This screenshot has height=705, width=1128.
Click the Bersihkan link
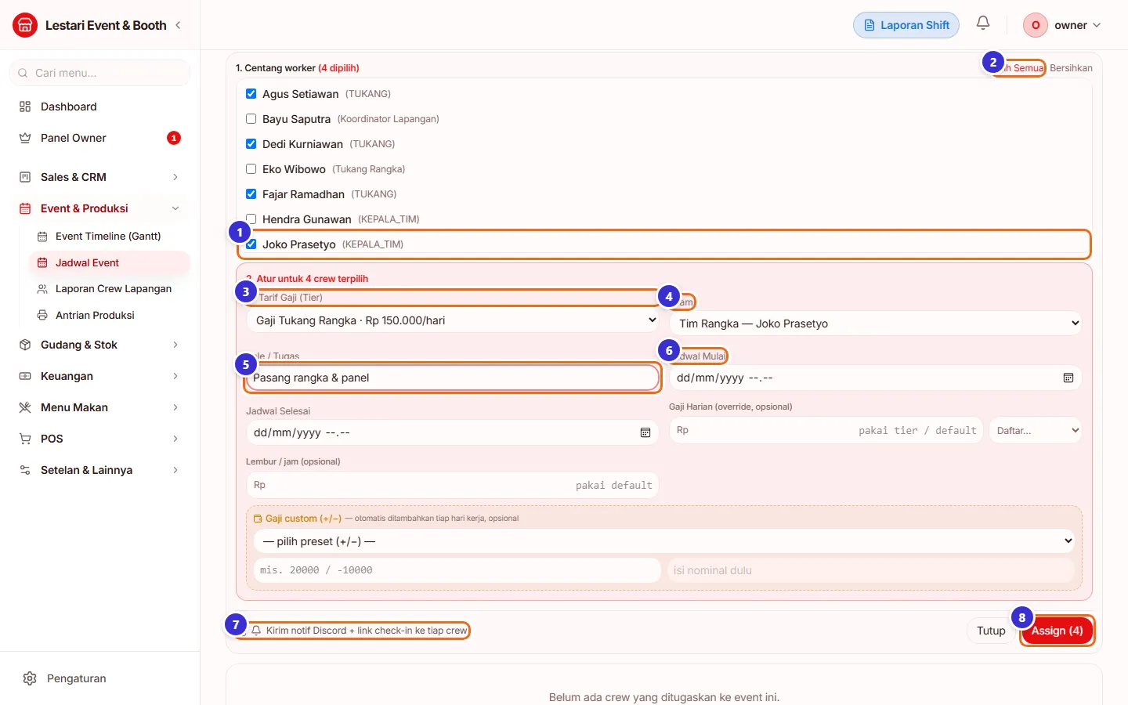click(x=1071, y=68)
